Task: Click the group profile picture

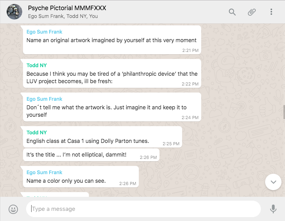Action: pos(14,12)
